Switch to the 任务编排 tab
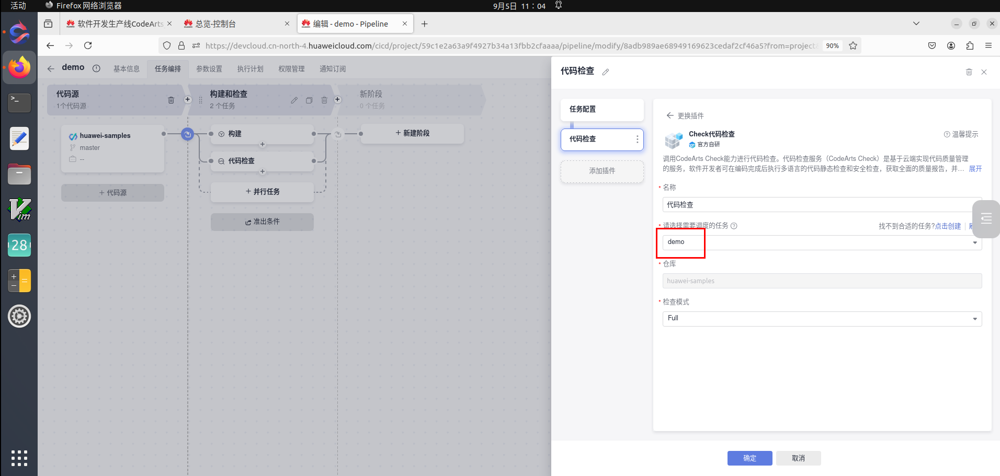Screen dimensions: 1000x476 pyautogui.click(x=168, y=69)
